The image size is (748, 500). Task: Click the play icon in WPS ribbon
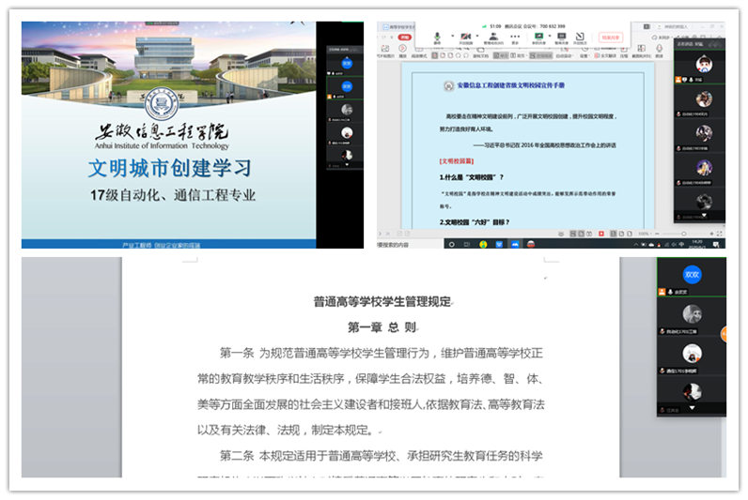pyautogui.click(x=402, y=49)
